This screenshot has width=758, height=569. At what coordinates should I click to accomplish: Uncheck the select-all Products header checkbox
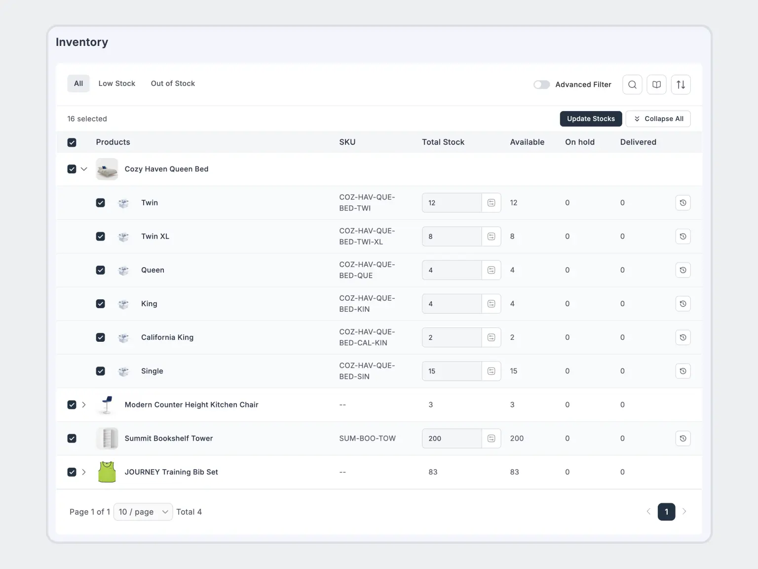click(x=72, y=143)
